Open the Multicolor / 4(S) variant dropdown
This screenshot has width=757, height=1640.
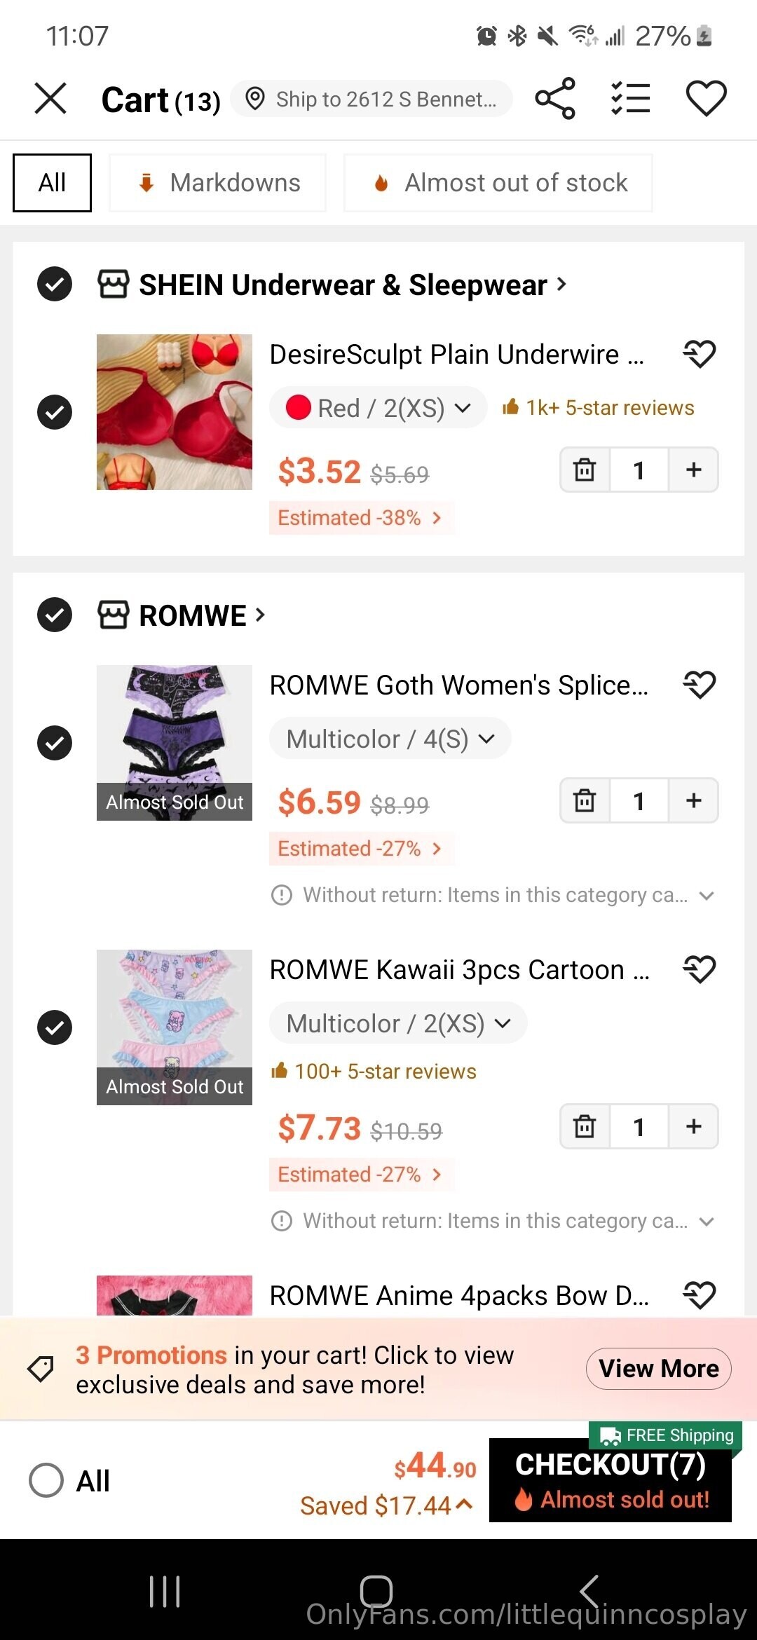pos(390,739)
